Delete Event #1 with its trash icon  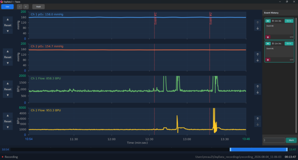coord(268,60)
